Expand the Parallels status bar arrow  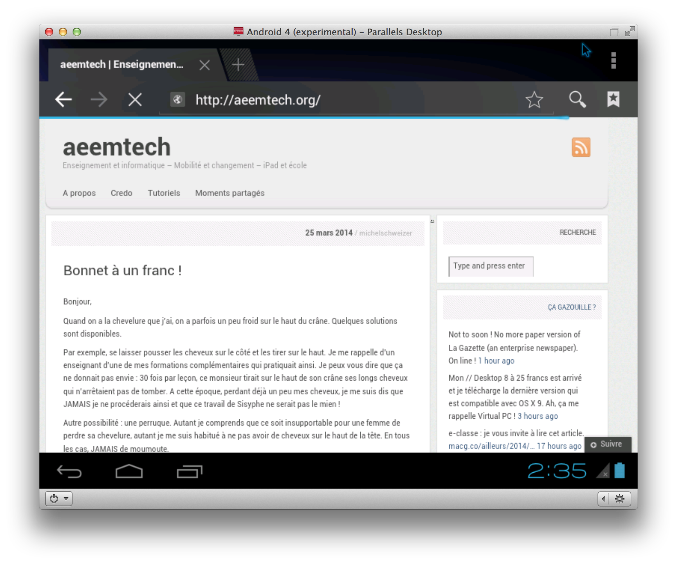click(x=604, y=499)
